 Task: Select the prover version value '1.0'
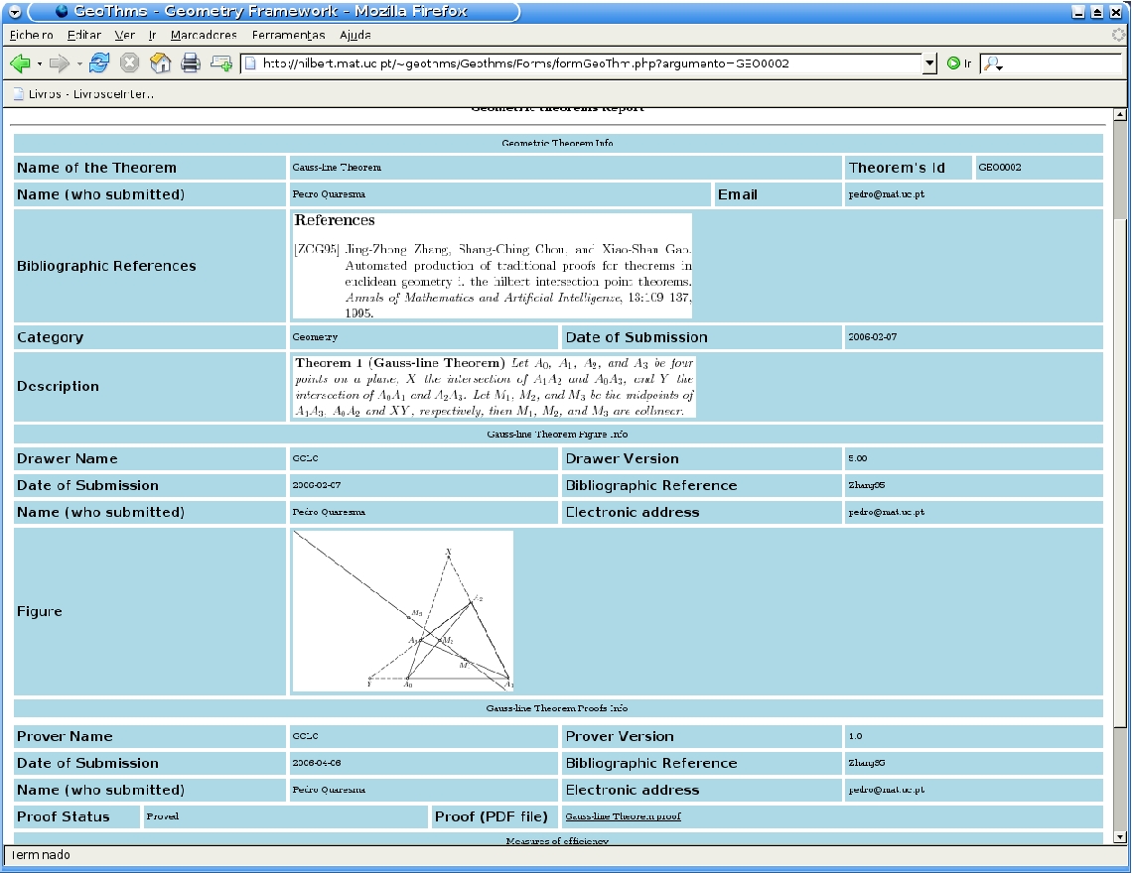click(856, 736)
